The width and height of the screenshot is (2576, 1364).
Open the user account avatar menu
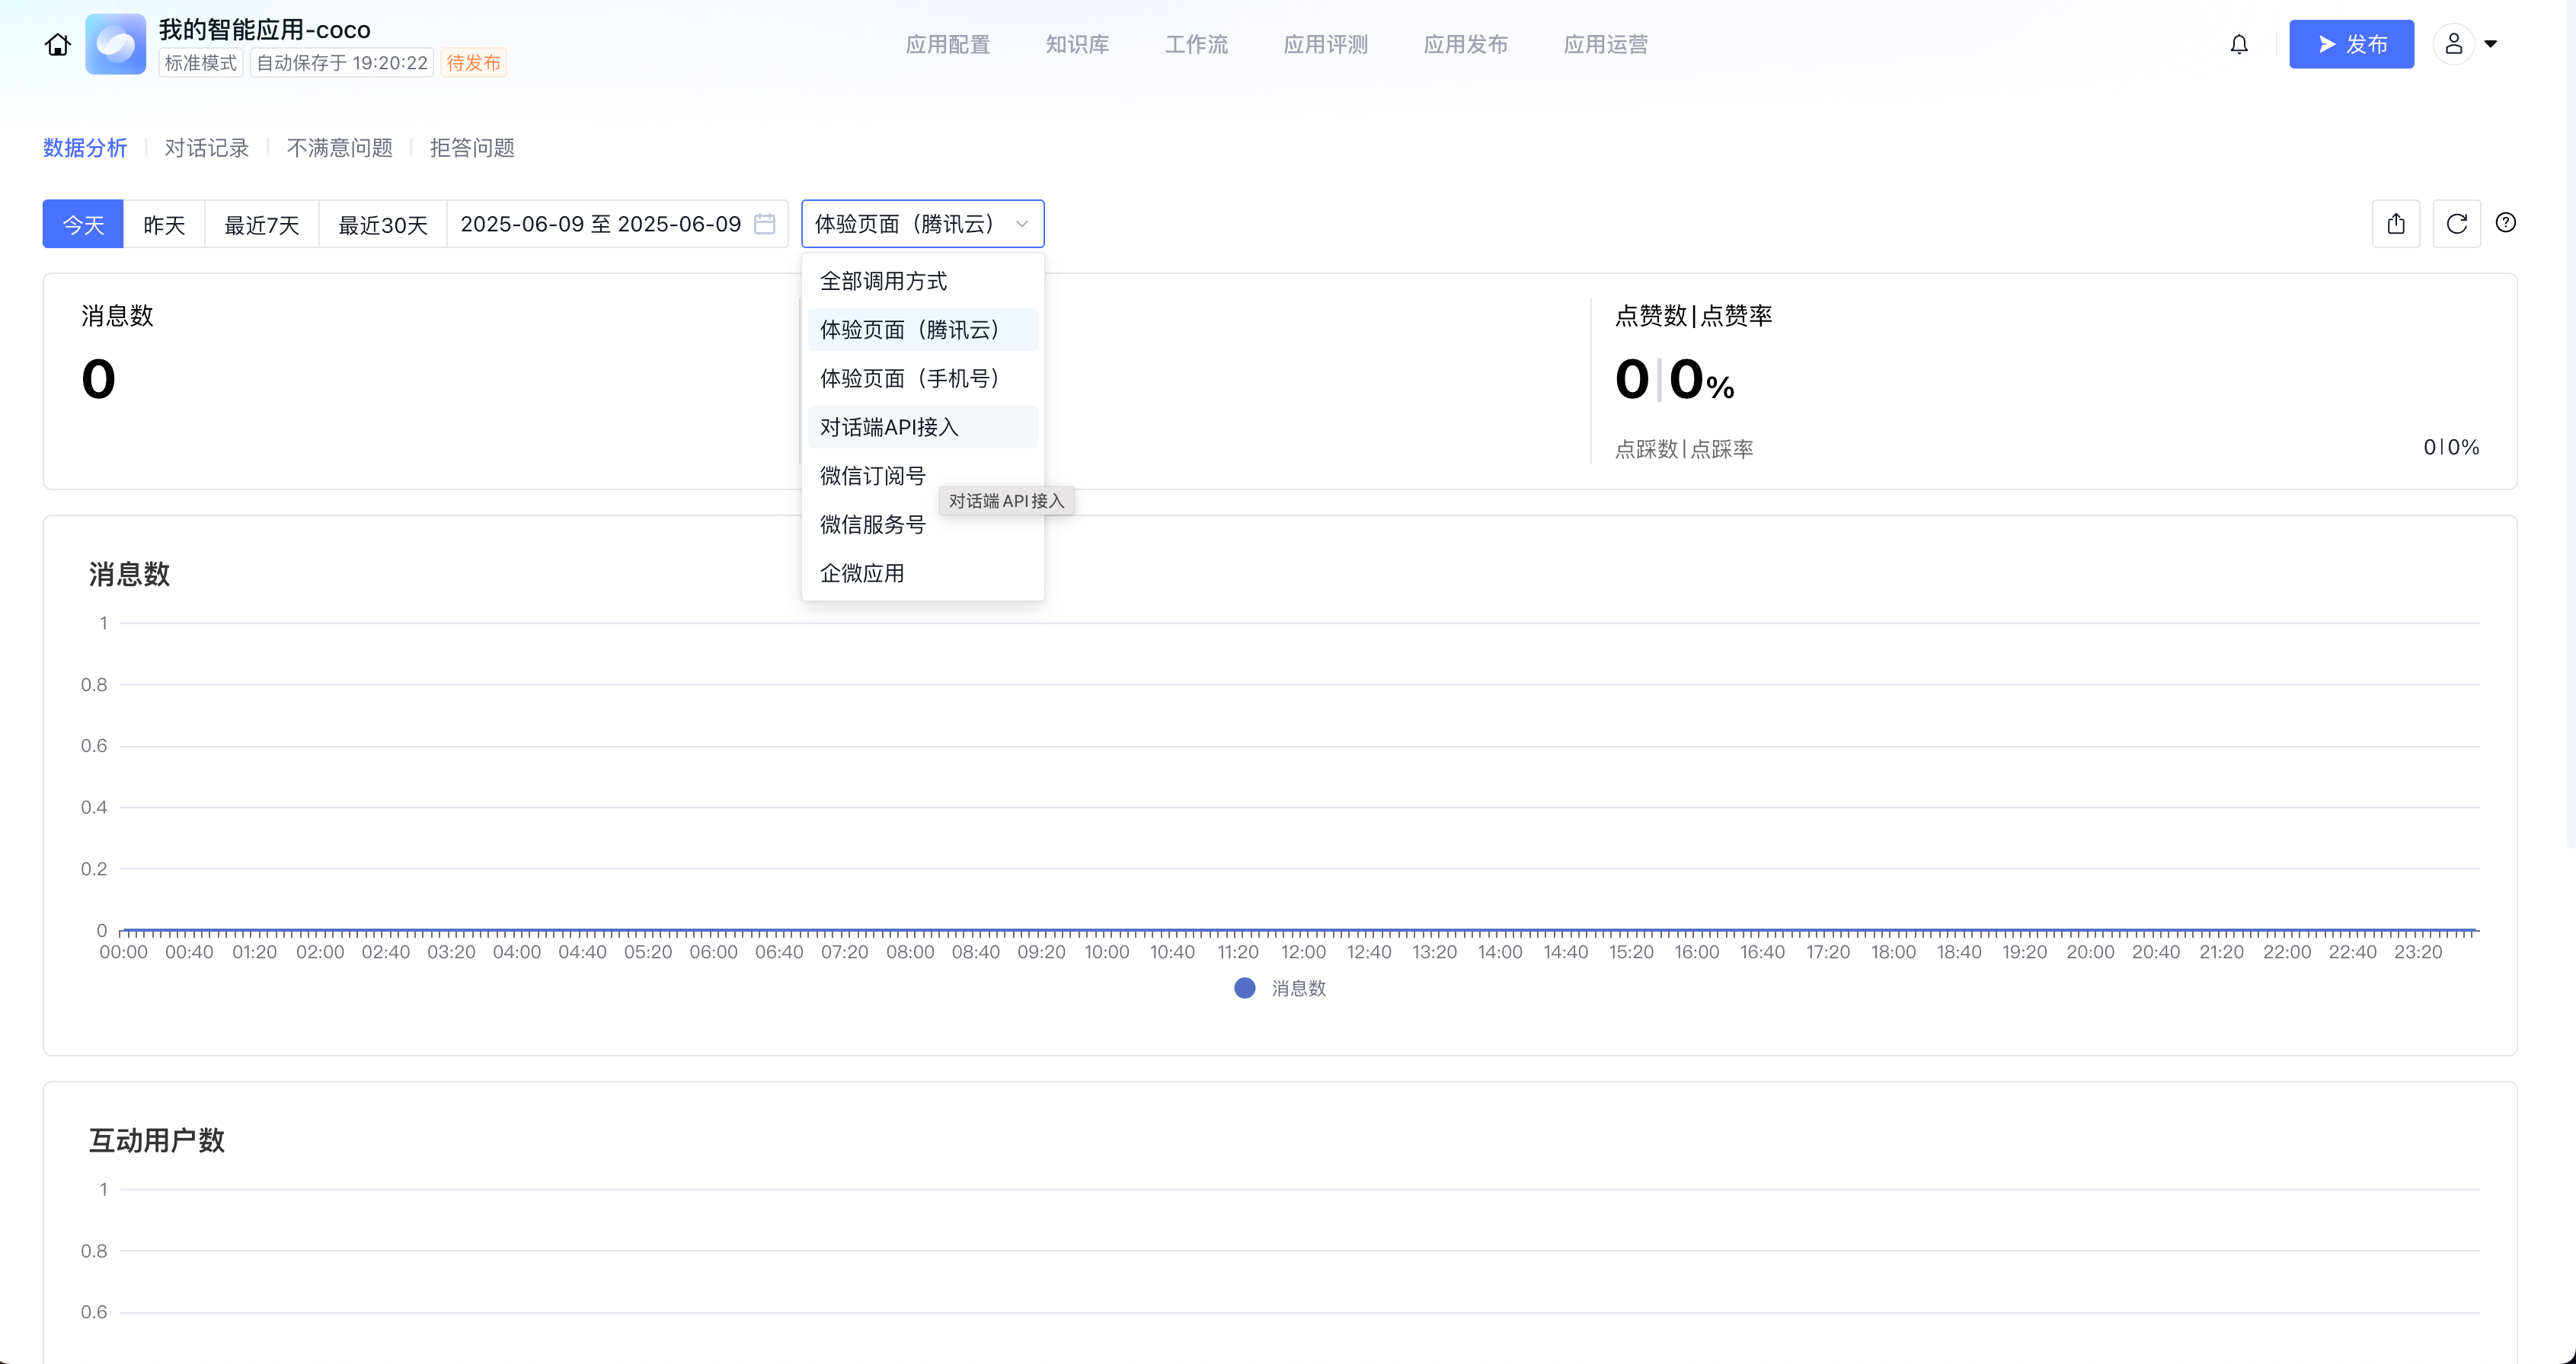point(2454,44)
